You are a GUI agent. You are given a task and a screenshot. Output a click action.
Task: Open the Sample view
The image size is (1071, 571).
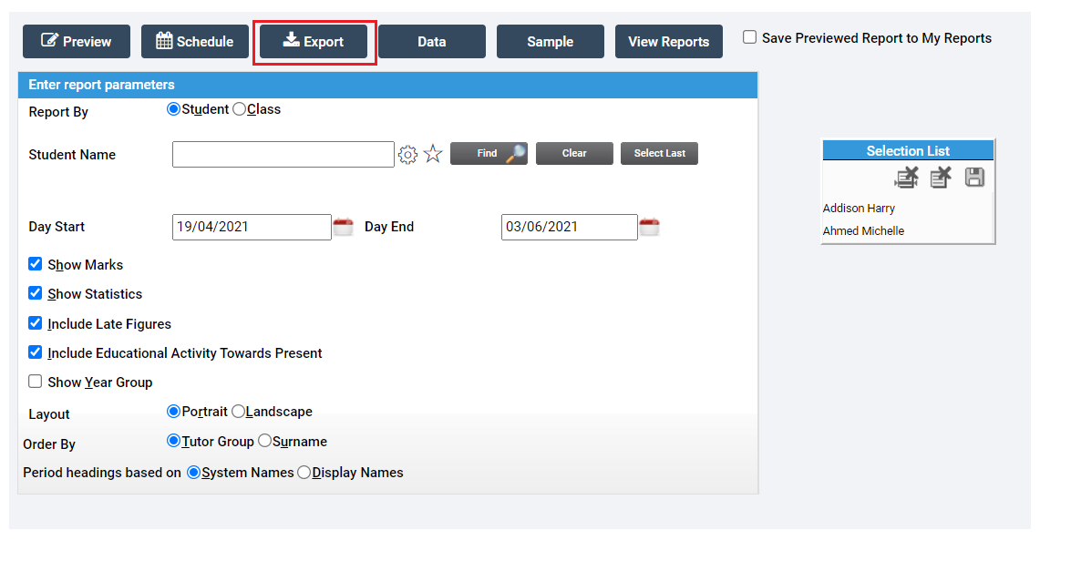(x=550, y=41)
